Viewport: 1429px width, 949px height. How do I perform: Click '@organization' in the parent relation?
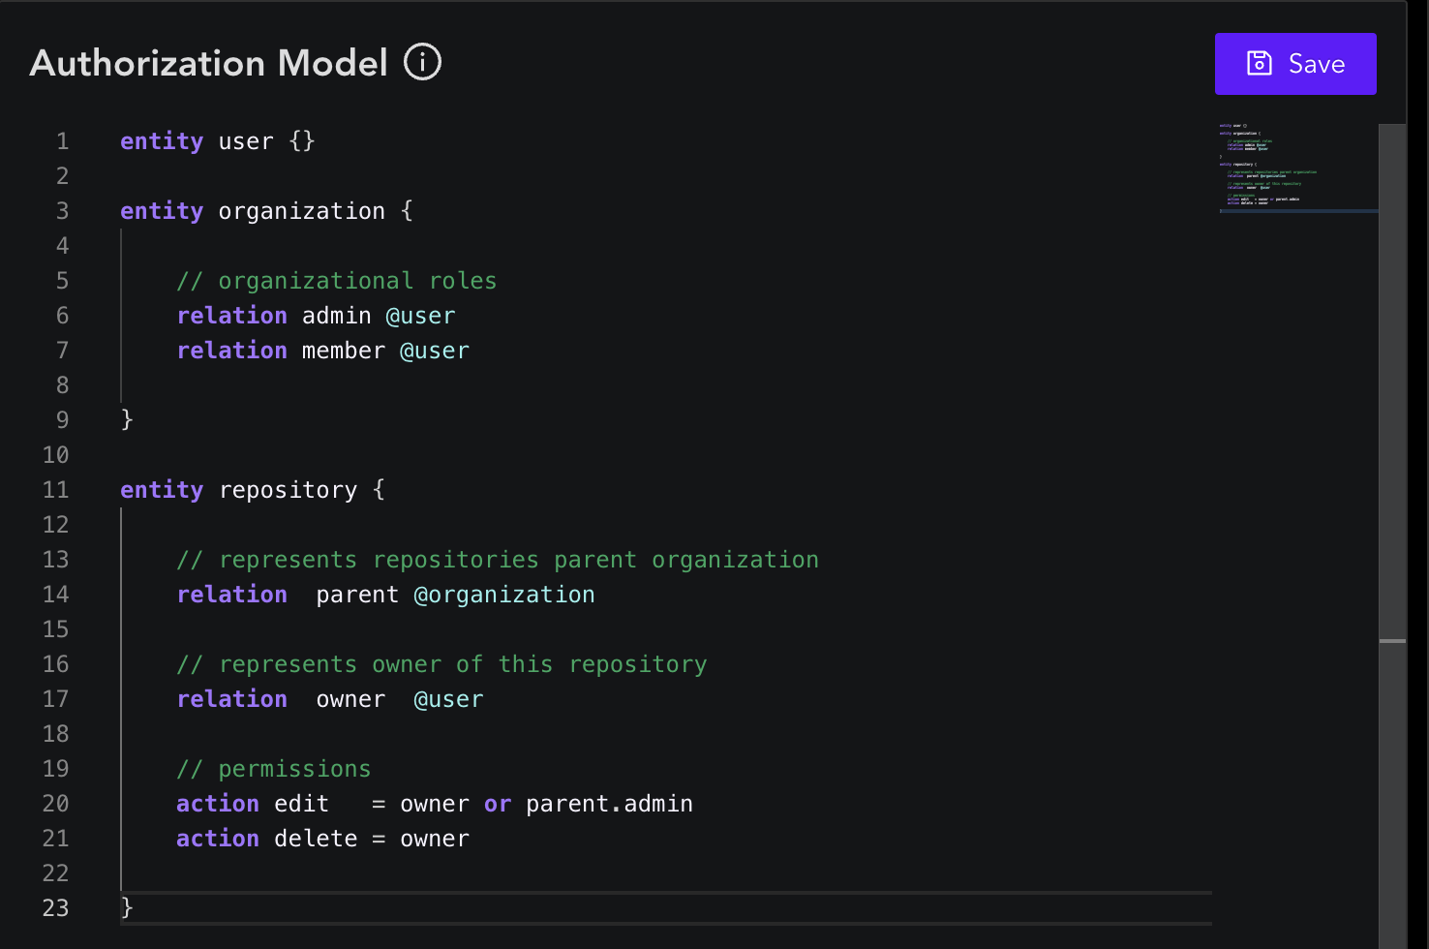(503, 595)
